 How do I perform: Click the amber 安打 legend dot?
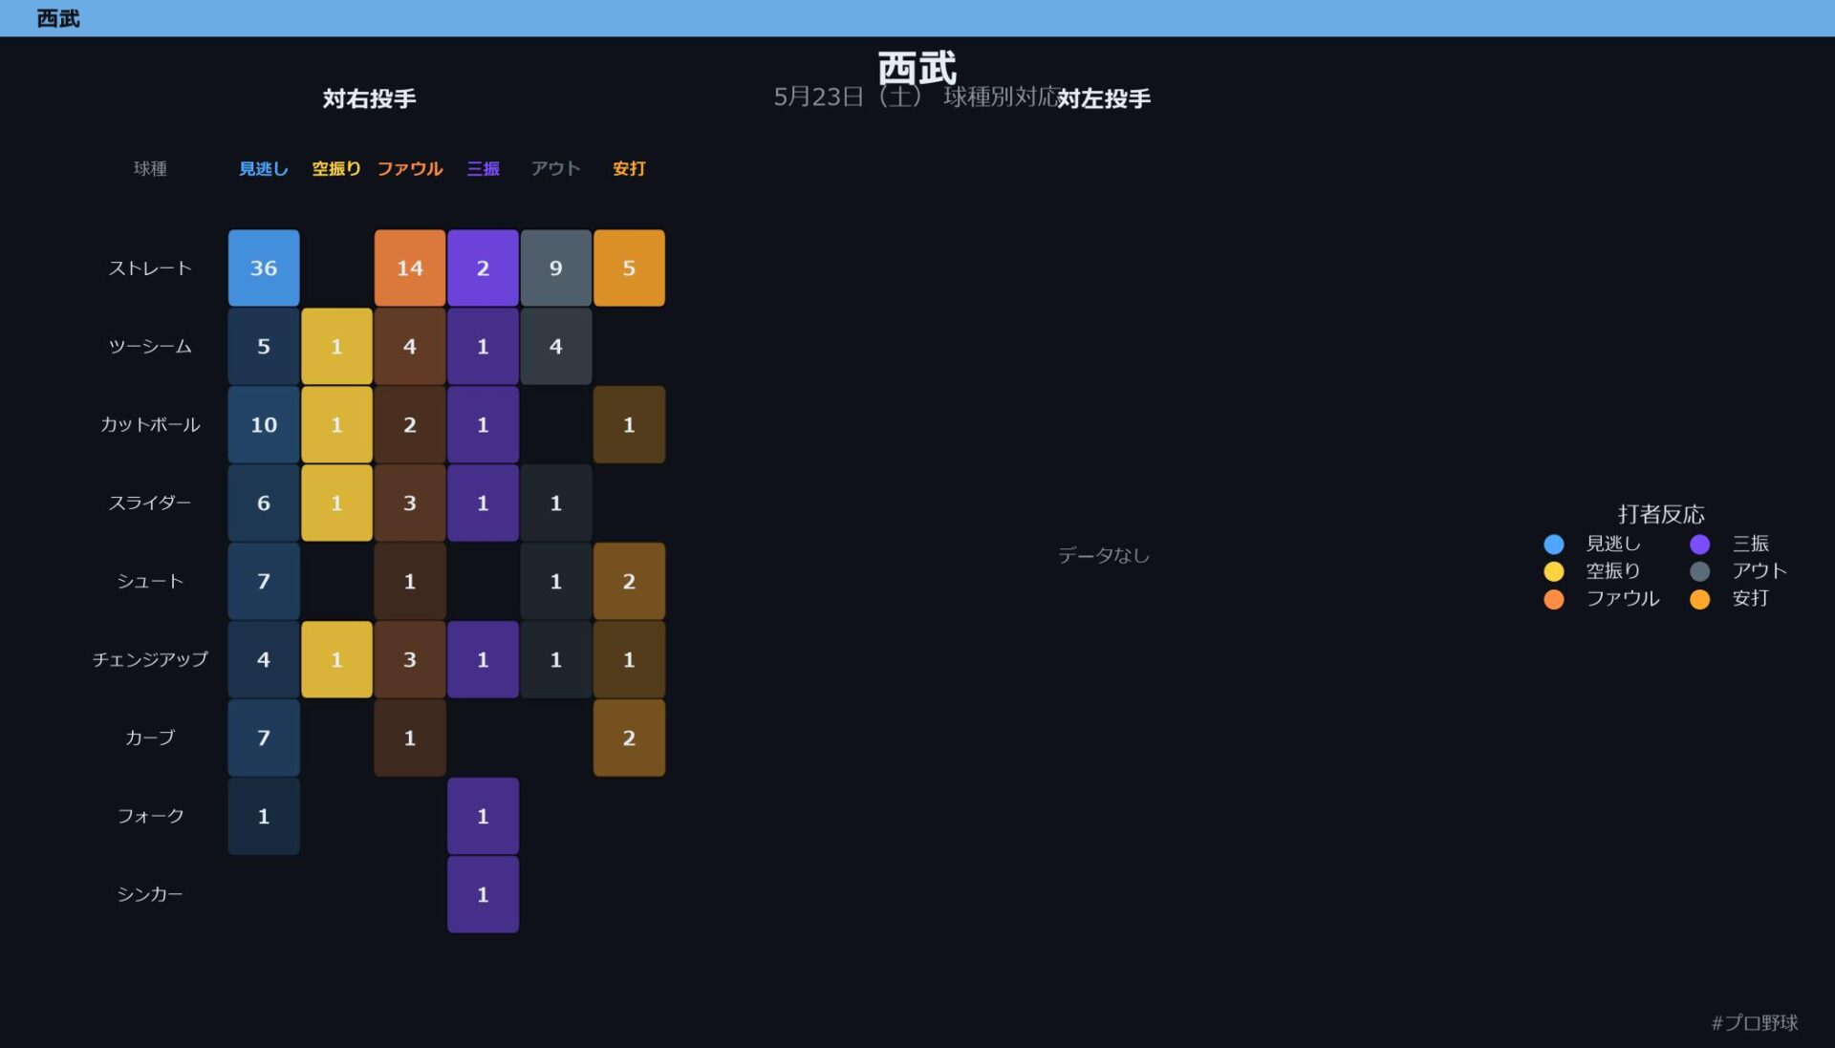tap(1699, 599)
